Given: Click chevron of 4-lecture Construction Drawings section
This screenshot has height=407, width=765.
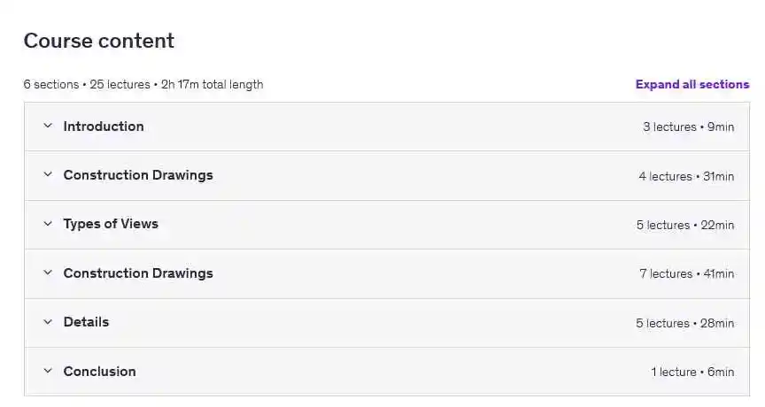Looking at the screenshot, I should point(48,175).
